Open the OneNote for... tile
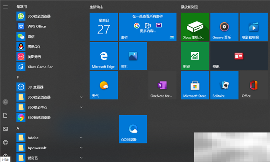Image resolution: width=270 pixels, height=162 pixels. pos(162,85)
